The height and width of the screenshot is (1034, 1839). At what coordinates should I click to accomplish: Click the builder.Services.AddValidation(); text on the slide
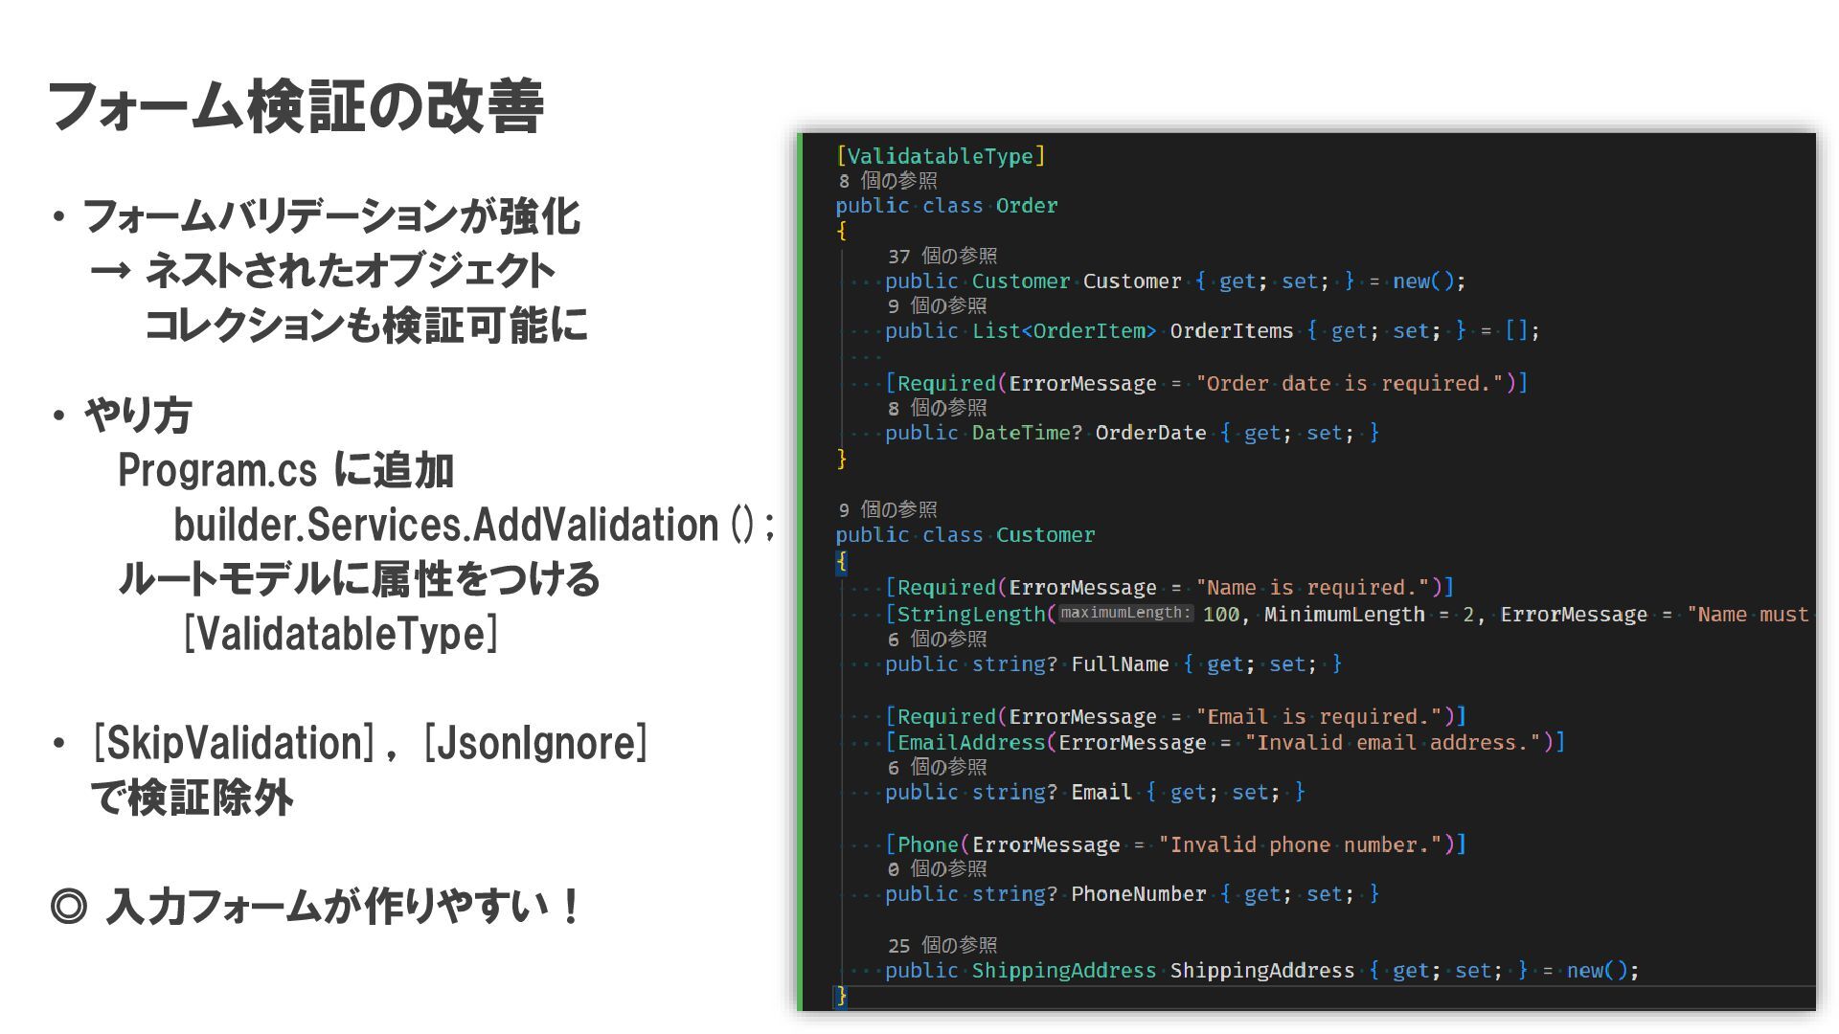(473, 525)
